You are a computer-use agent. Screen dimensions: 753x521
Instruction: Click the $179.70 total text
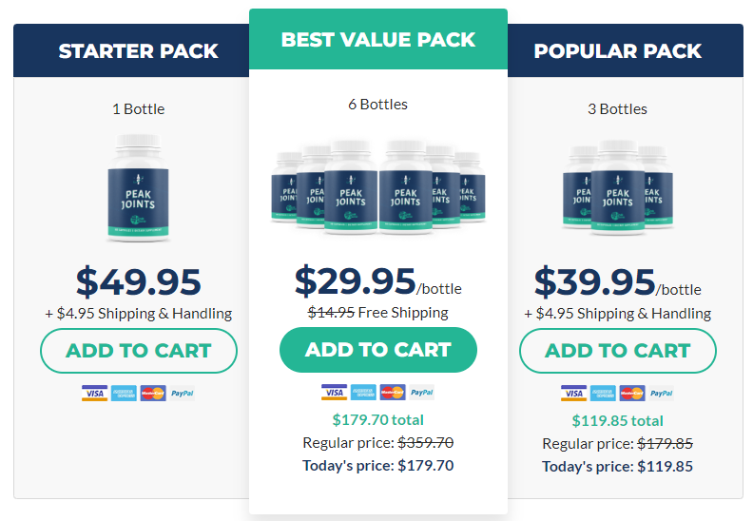[378, 419]
